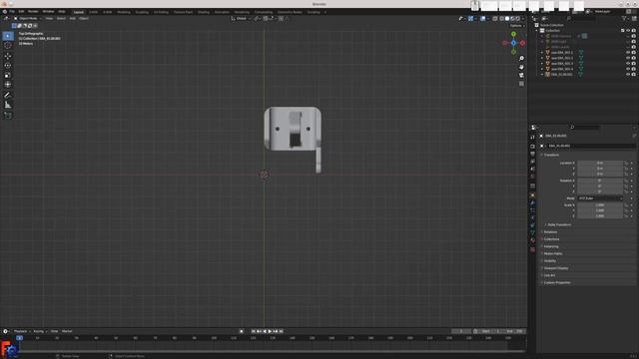Image resolution: width=639 pixels, height=359 pixels.
Task: Toggle camera view icon in viewport
Action: click(521, 76)
